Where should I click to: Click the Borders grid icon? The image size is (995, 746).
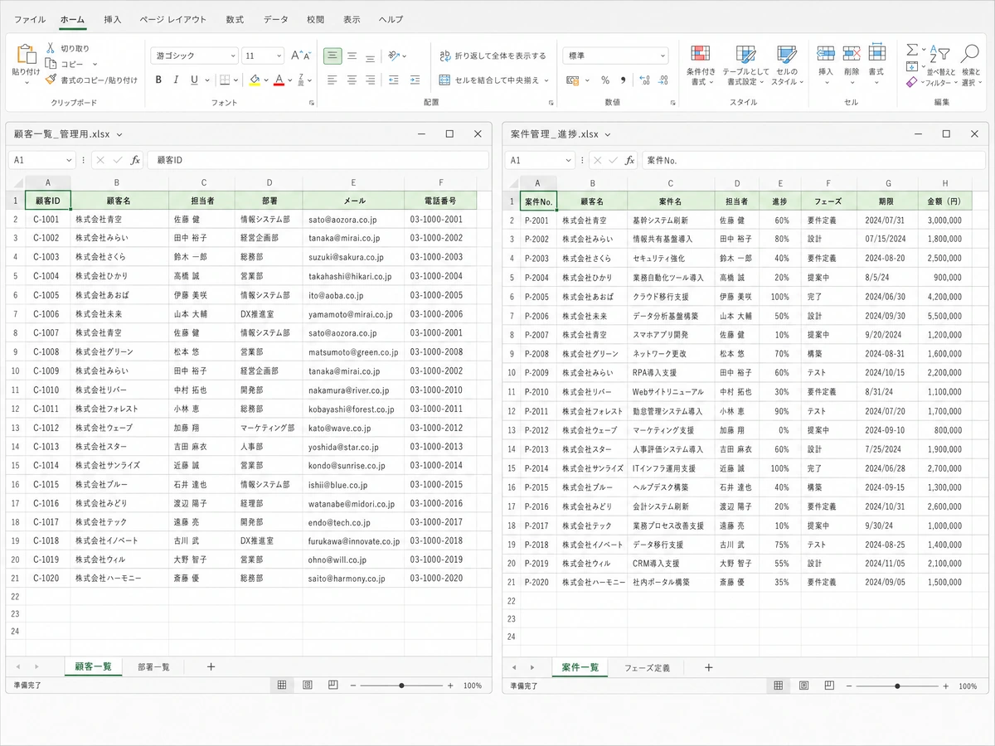click(x=224, y=80)
